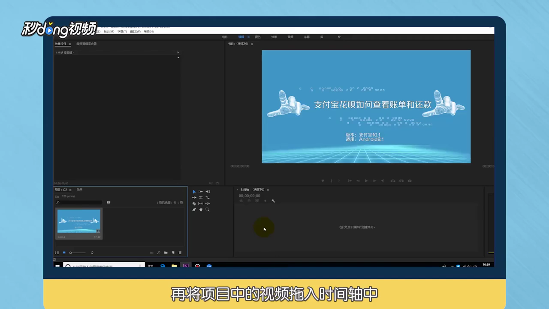Open the 窗口(W) menu
The height and width of the screenshot is (309, 549).
(135, 31)
